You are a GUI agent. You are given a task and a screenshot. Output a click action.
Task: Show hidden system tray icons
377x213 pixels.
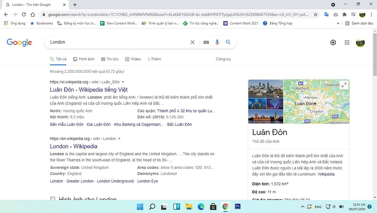coord(302,206)
